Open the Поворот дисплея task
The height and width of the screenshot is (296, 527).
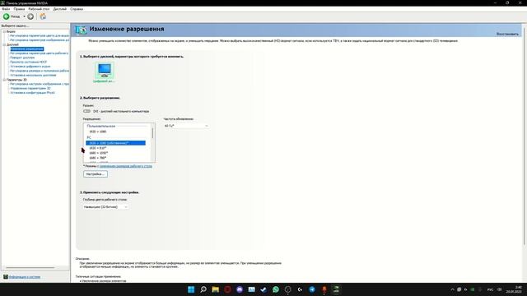(x=22, y=58)
